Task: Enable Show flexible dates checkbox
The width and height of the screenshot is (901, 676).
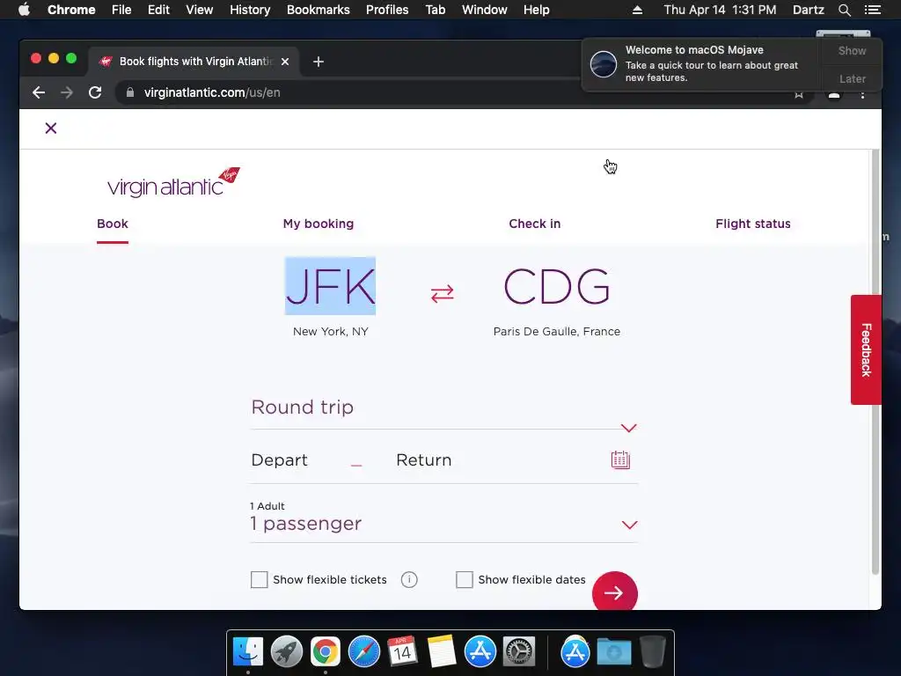Action: click(465, 579)
